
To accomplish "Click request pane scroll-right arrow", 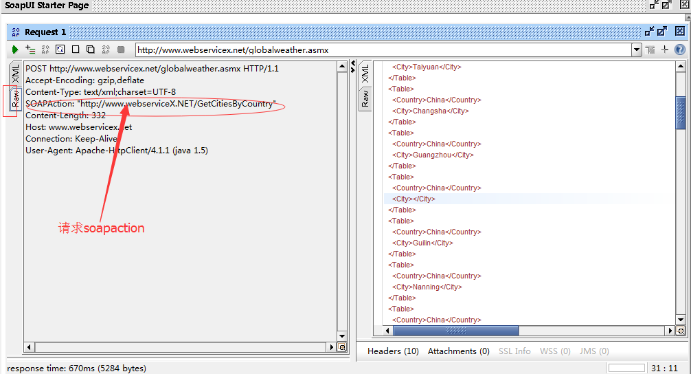I will click(332, 347).
